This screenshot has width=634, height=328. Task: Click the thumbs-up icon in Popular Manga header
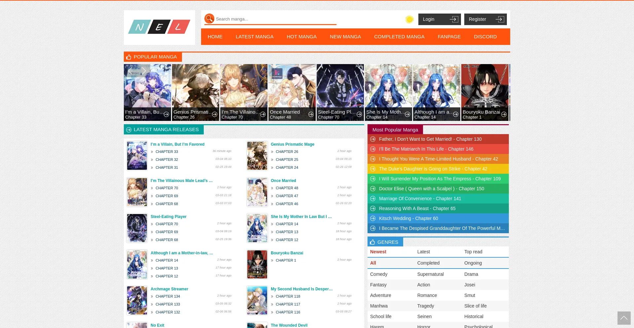[x=129, y=57]
